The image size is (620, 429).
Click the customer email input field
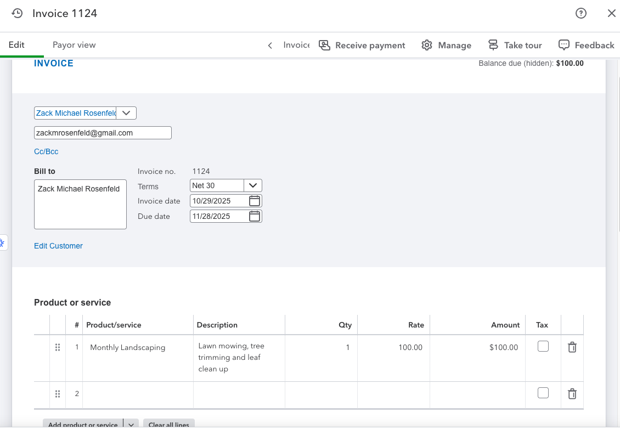point(103,133)
